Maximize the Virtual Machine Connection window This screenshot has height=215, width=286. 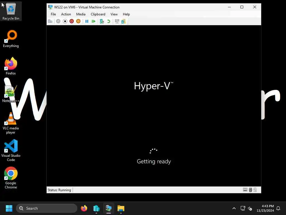[x=242, y=7]
